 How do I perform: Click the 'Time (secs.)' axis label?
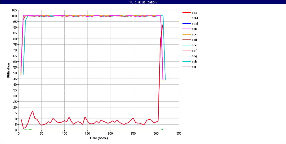(99, 138)
